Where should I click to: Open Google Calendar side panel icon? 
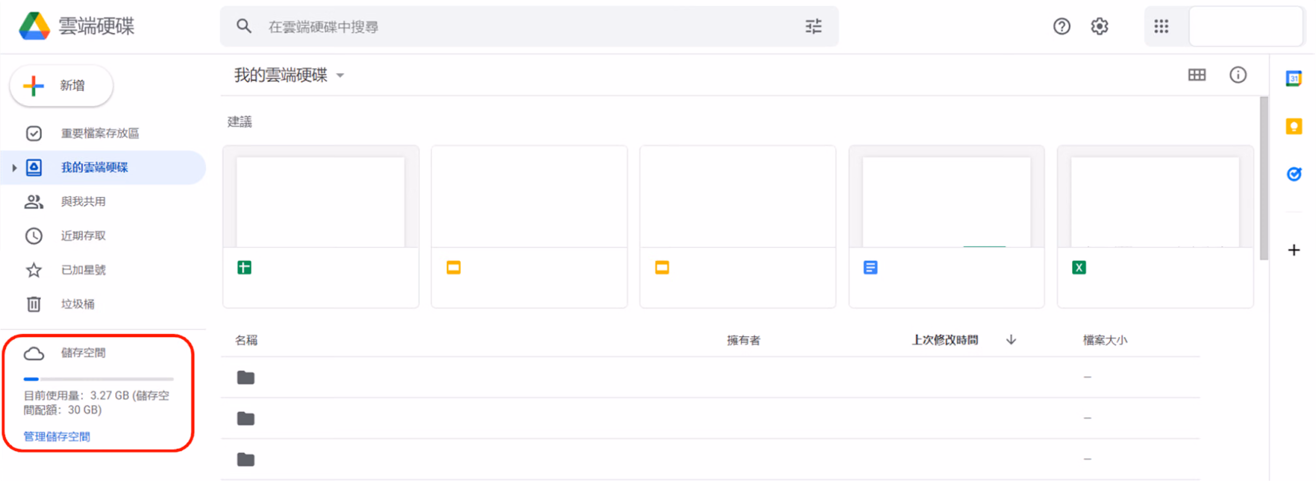pyautogui.click(x=1293, y=79)
